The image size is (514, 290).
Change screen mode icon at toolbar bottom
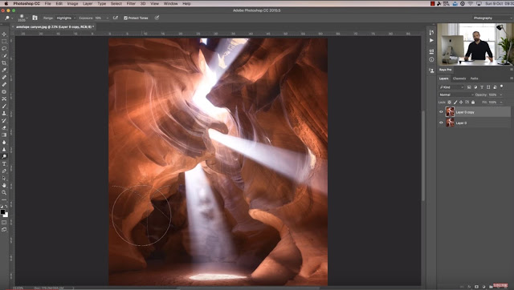pyautogui.click(x=4, y=229)
